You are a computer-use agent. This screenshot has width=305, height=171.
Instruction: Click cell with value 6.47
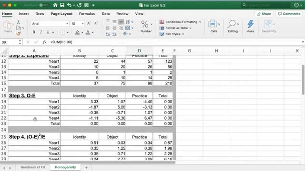click(139, 118)
